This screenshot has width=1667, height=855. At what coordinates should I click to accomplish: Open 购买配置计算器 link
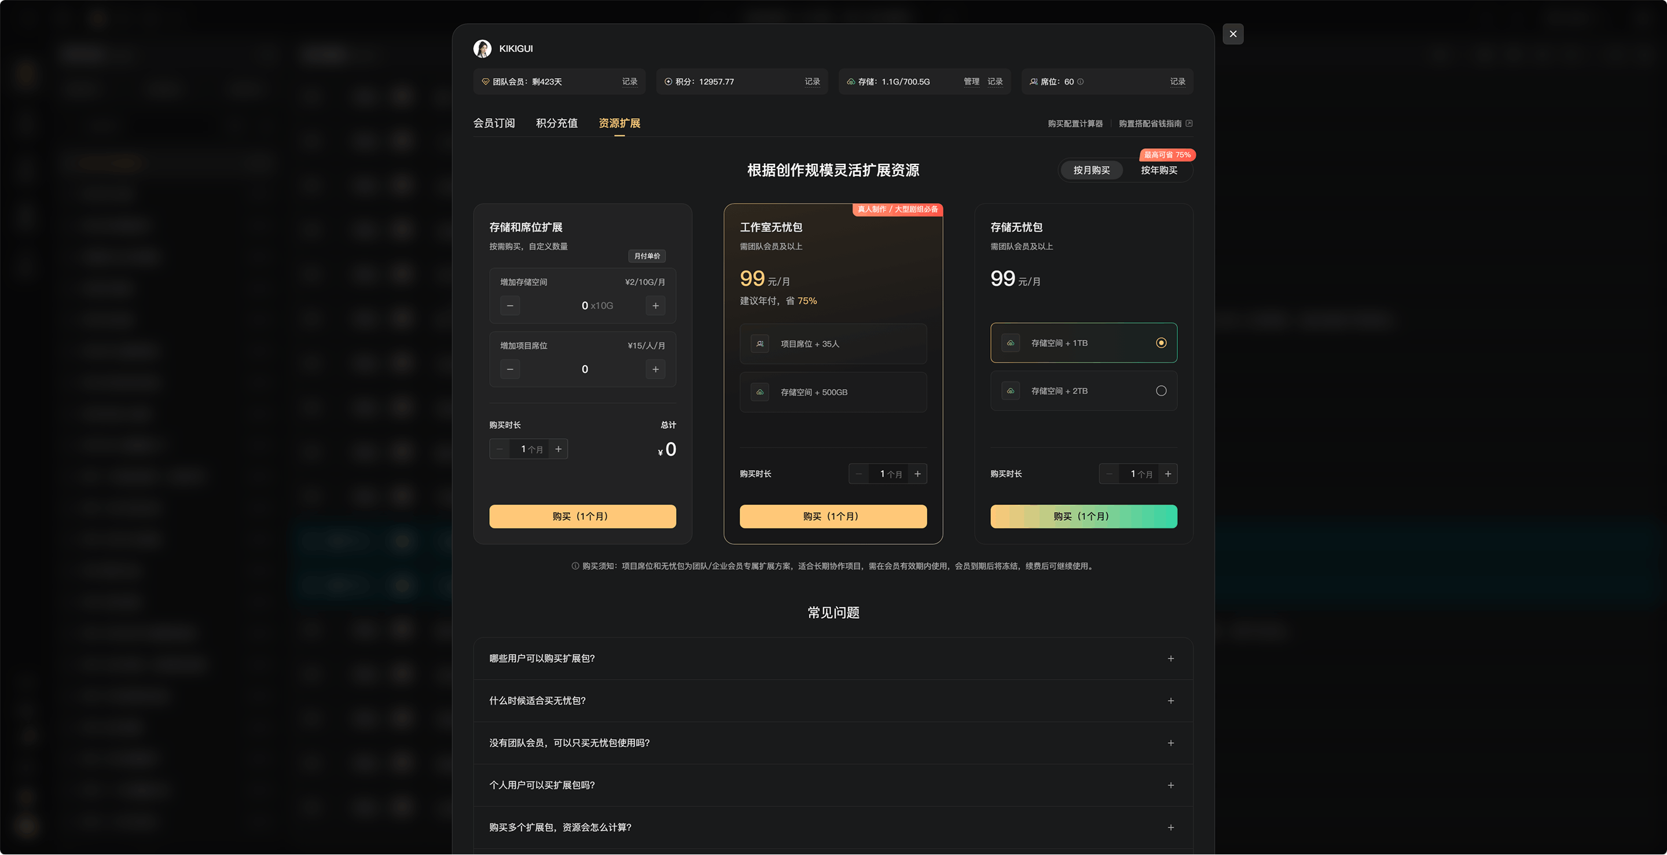1075,124
